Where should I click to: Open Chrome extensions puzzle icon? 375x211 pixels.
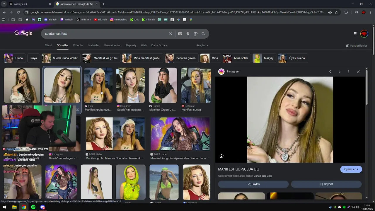click(346, 12)
